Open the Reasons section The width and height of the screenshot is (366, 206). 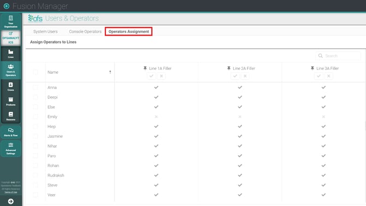[x=11, y=116]
